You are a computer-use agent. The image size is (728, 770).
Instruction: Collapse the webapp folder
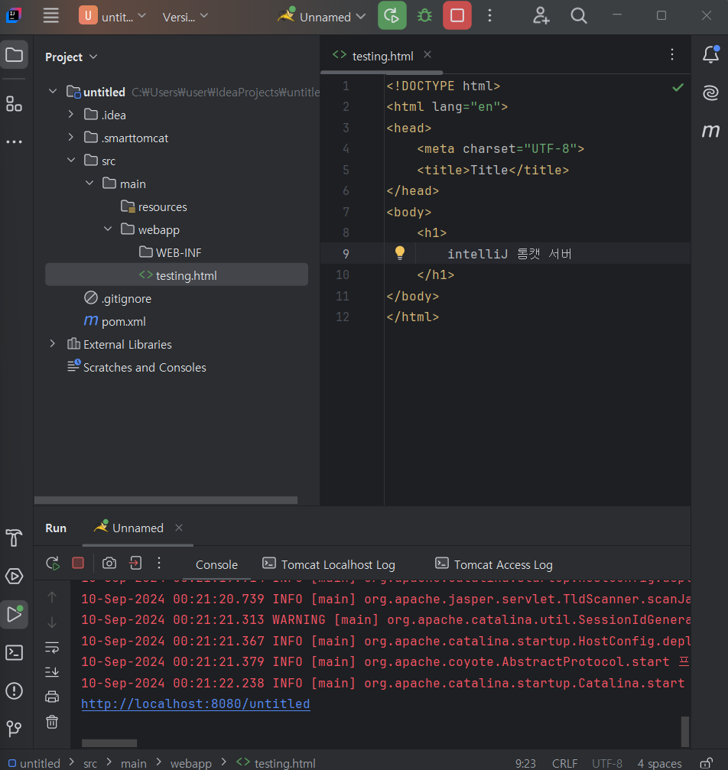click(x=108, y=229)
